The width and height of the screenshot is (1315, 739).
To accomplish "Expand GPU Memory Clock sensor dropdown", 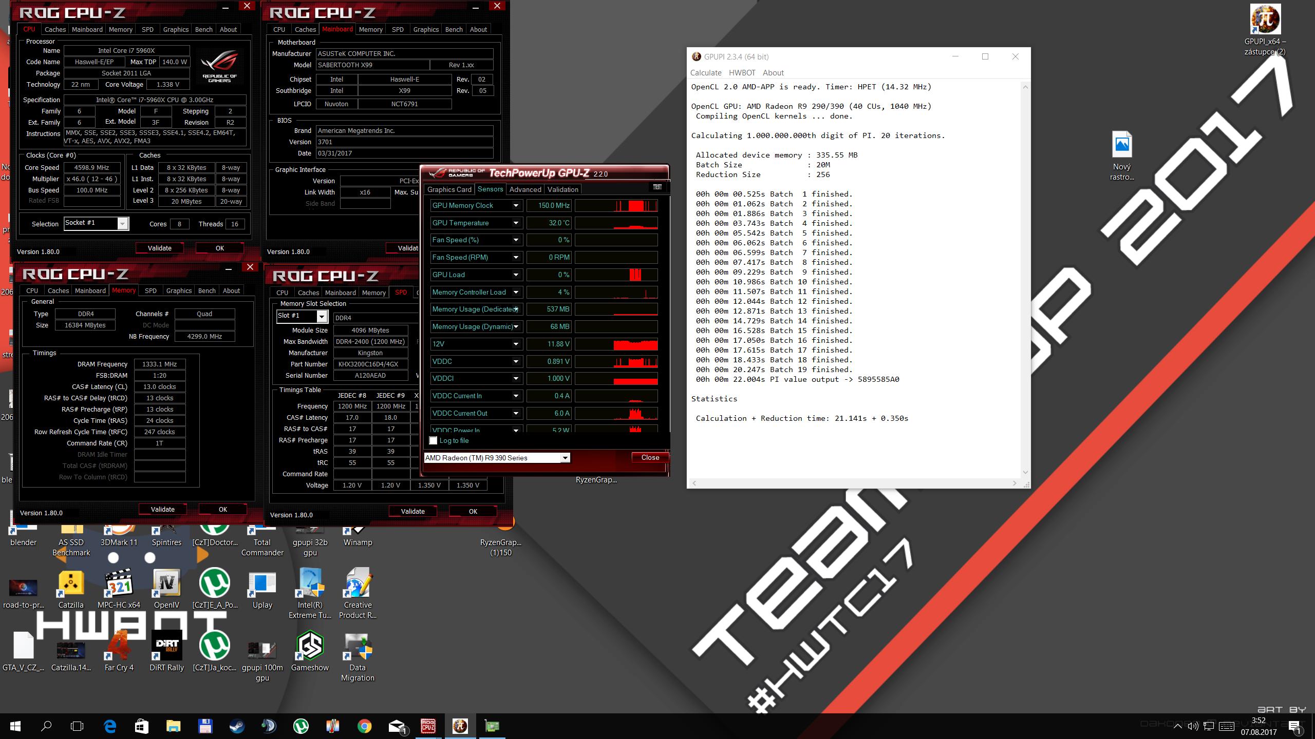I will (x=516, y=205).
